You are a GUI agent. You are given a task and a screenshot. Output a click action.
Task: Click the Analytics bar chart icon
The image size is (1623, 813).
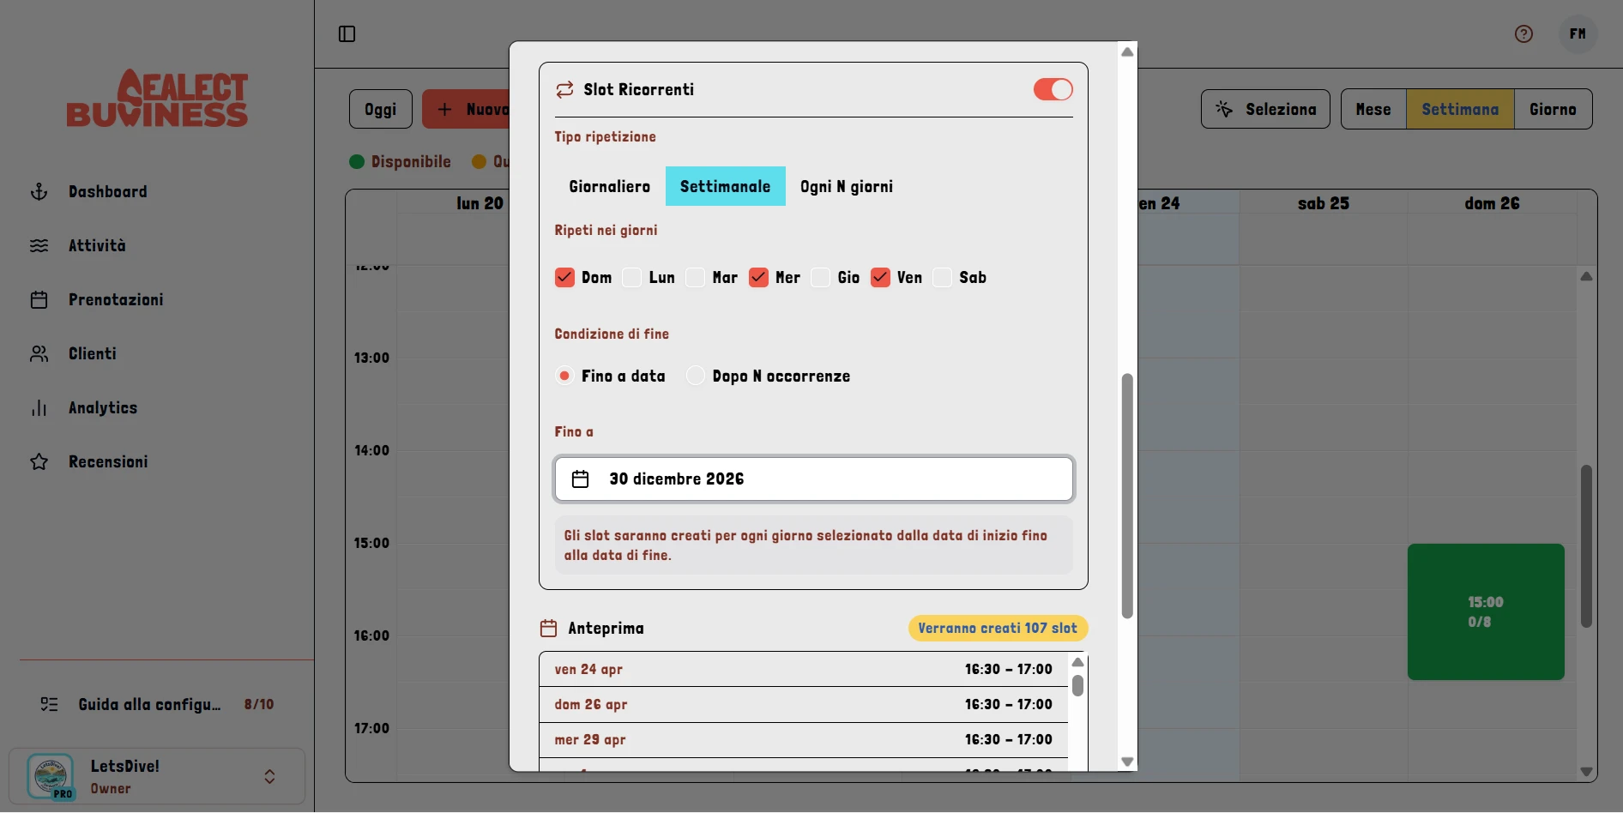tap(39, 408)
